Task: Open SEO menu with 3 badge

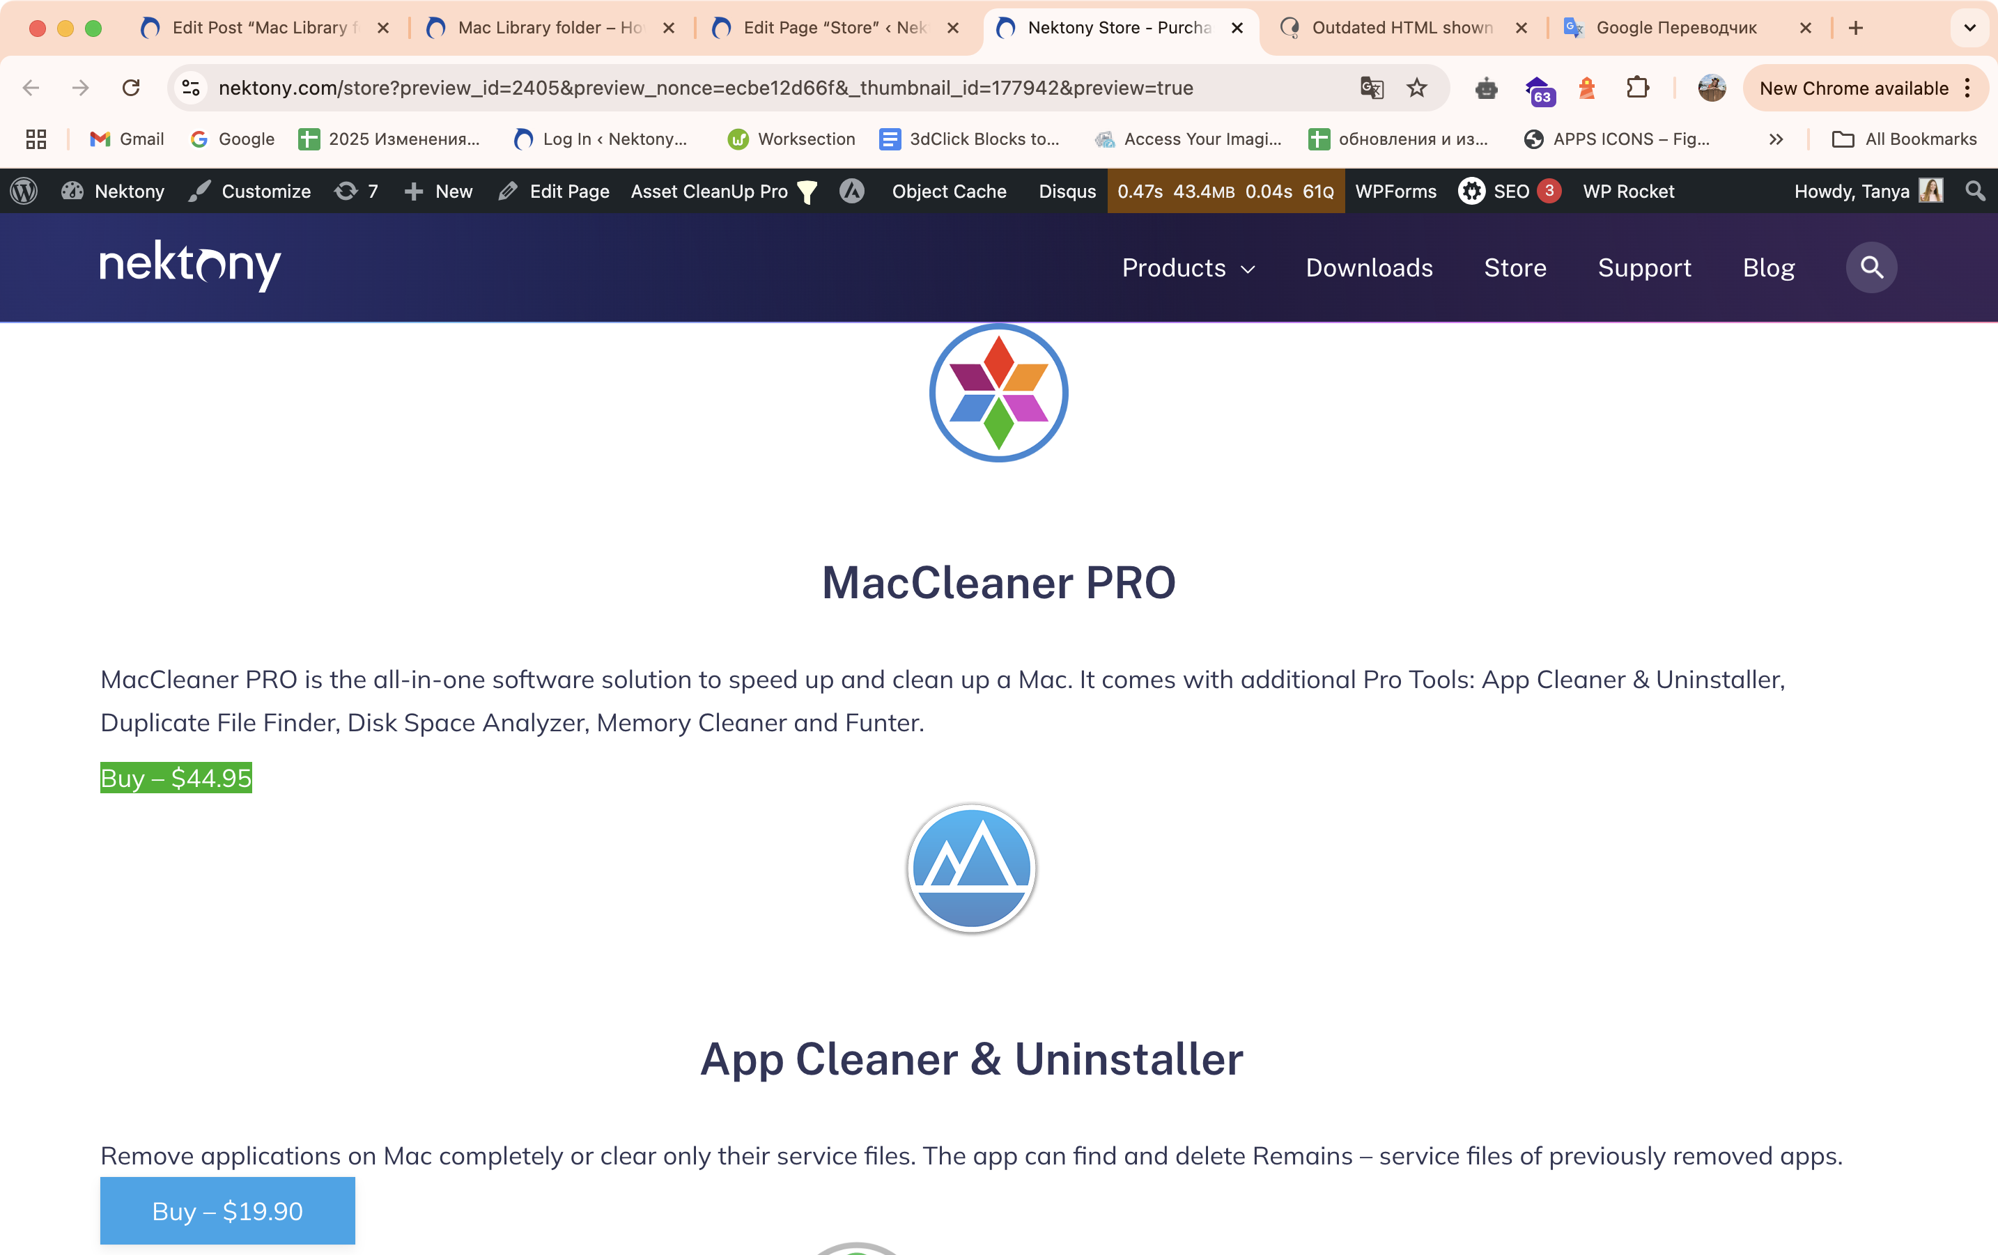Action: tap(1509, 192)
